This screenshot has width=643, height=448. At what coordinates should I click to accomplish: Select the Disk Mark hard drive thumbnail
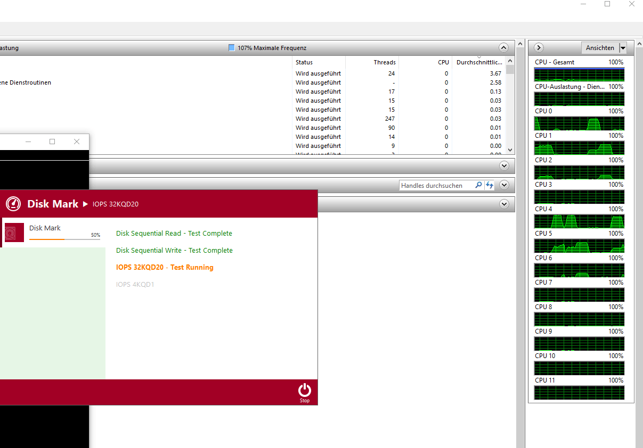[14, 233]
